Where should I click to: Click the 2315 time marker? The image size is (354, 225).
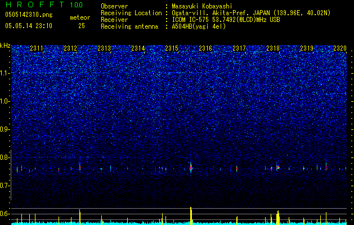(172, 48)
